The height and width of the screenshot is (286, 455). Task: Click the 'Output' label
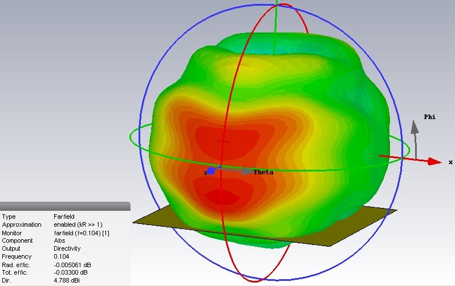click(11, 248)
